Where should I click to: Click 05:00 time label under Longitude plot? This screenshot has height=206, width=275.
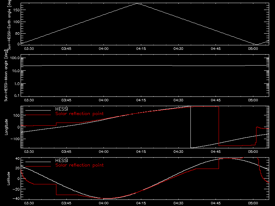coord(253,151)
